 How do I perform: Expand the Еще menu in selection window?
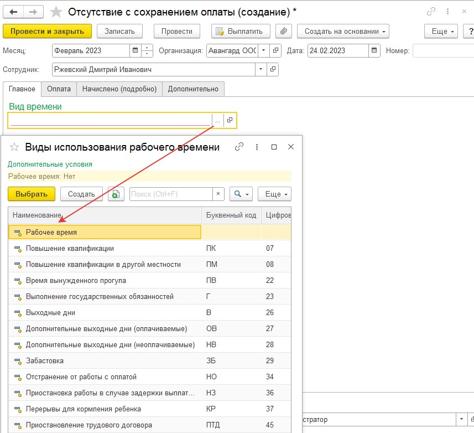click(274, 194)
